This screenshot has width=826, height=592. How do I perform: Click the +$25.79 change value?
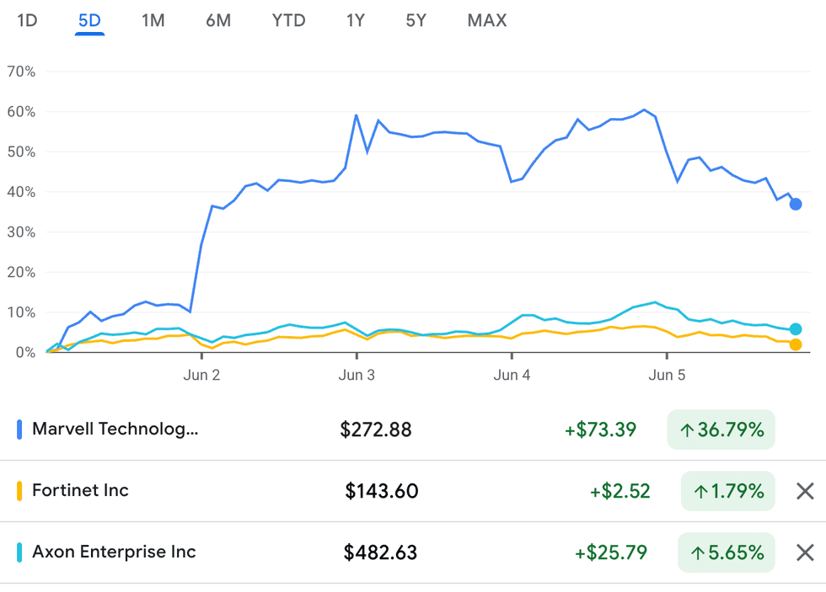click(611, 552)
